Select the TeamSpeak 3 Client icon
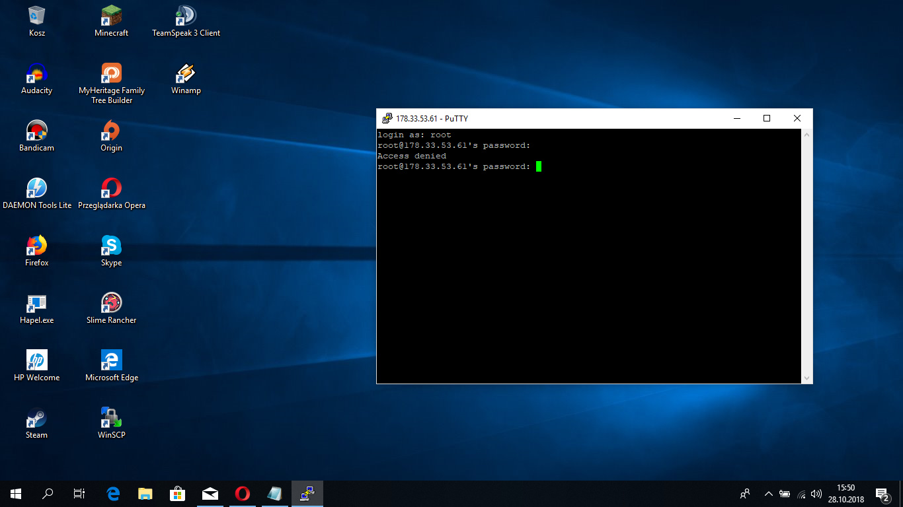Screen dimensions: 903x507 (186, 17)
